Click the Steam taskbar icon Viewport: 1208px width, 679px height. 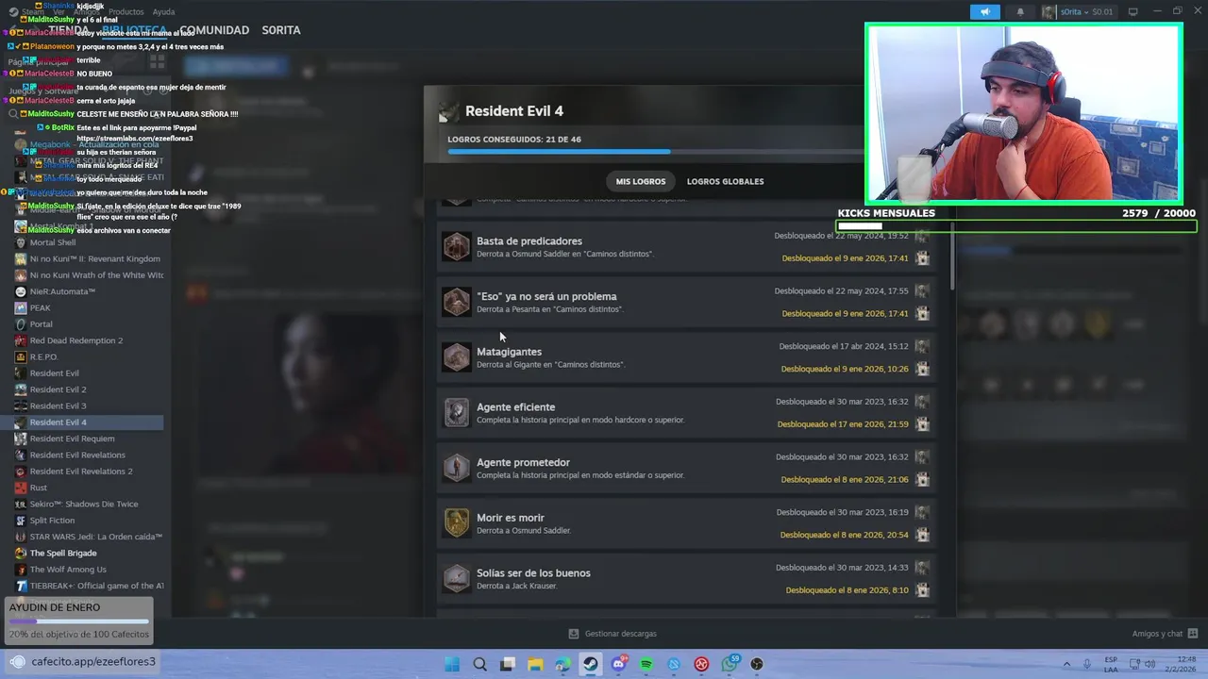591,664
